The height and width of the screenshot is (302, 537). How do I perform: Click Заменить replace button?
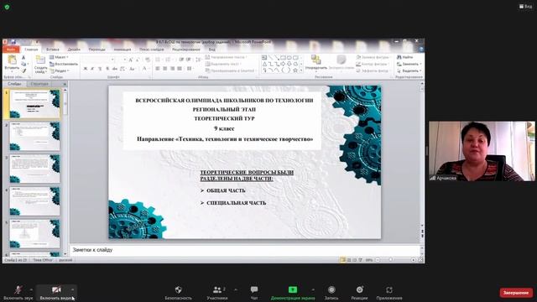tap(409, 64)
